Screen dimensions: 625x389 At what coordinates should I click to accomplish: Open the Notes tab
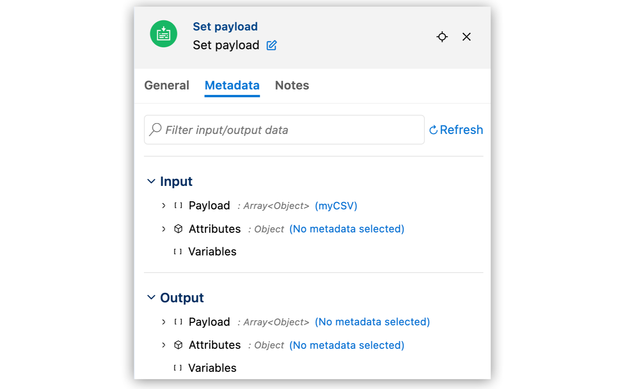(x=292, y=85)
